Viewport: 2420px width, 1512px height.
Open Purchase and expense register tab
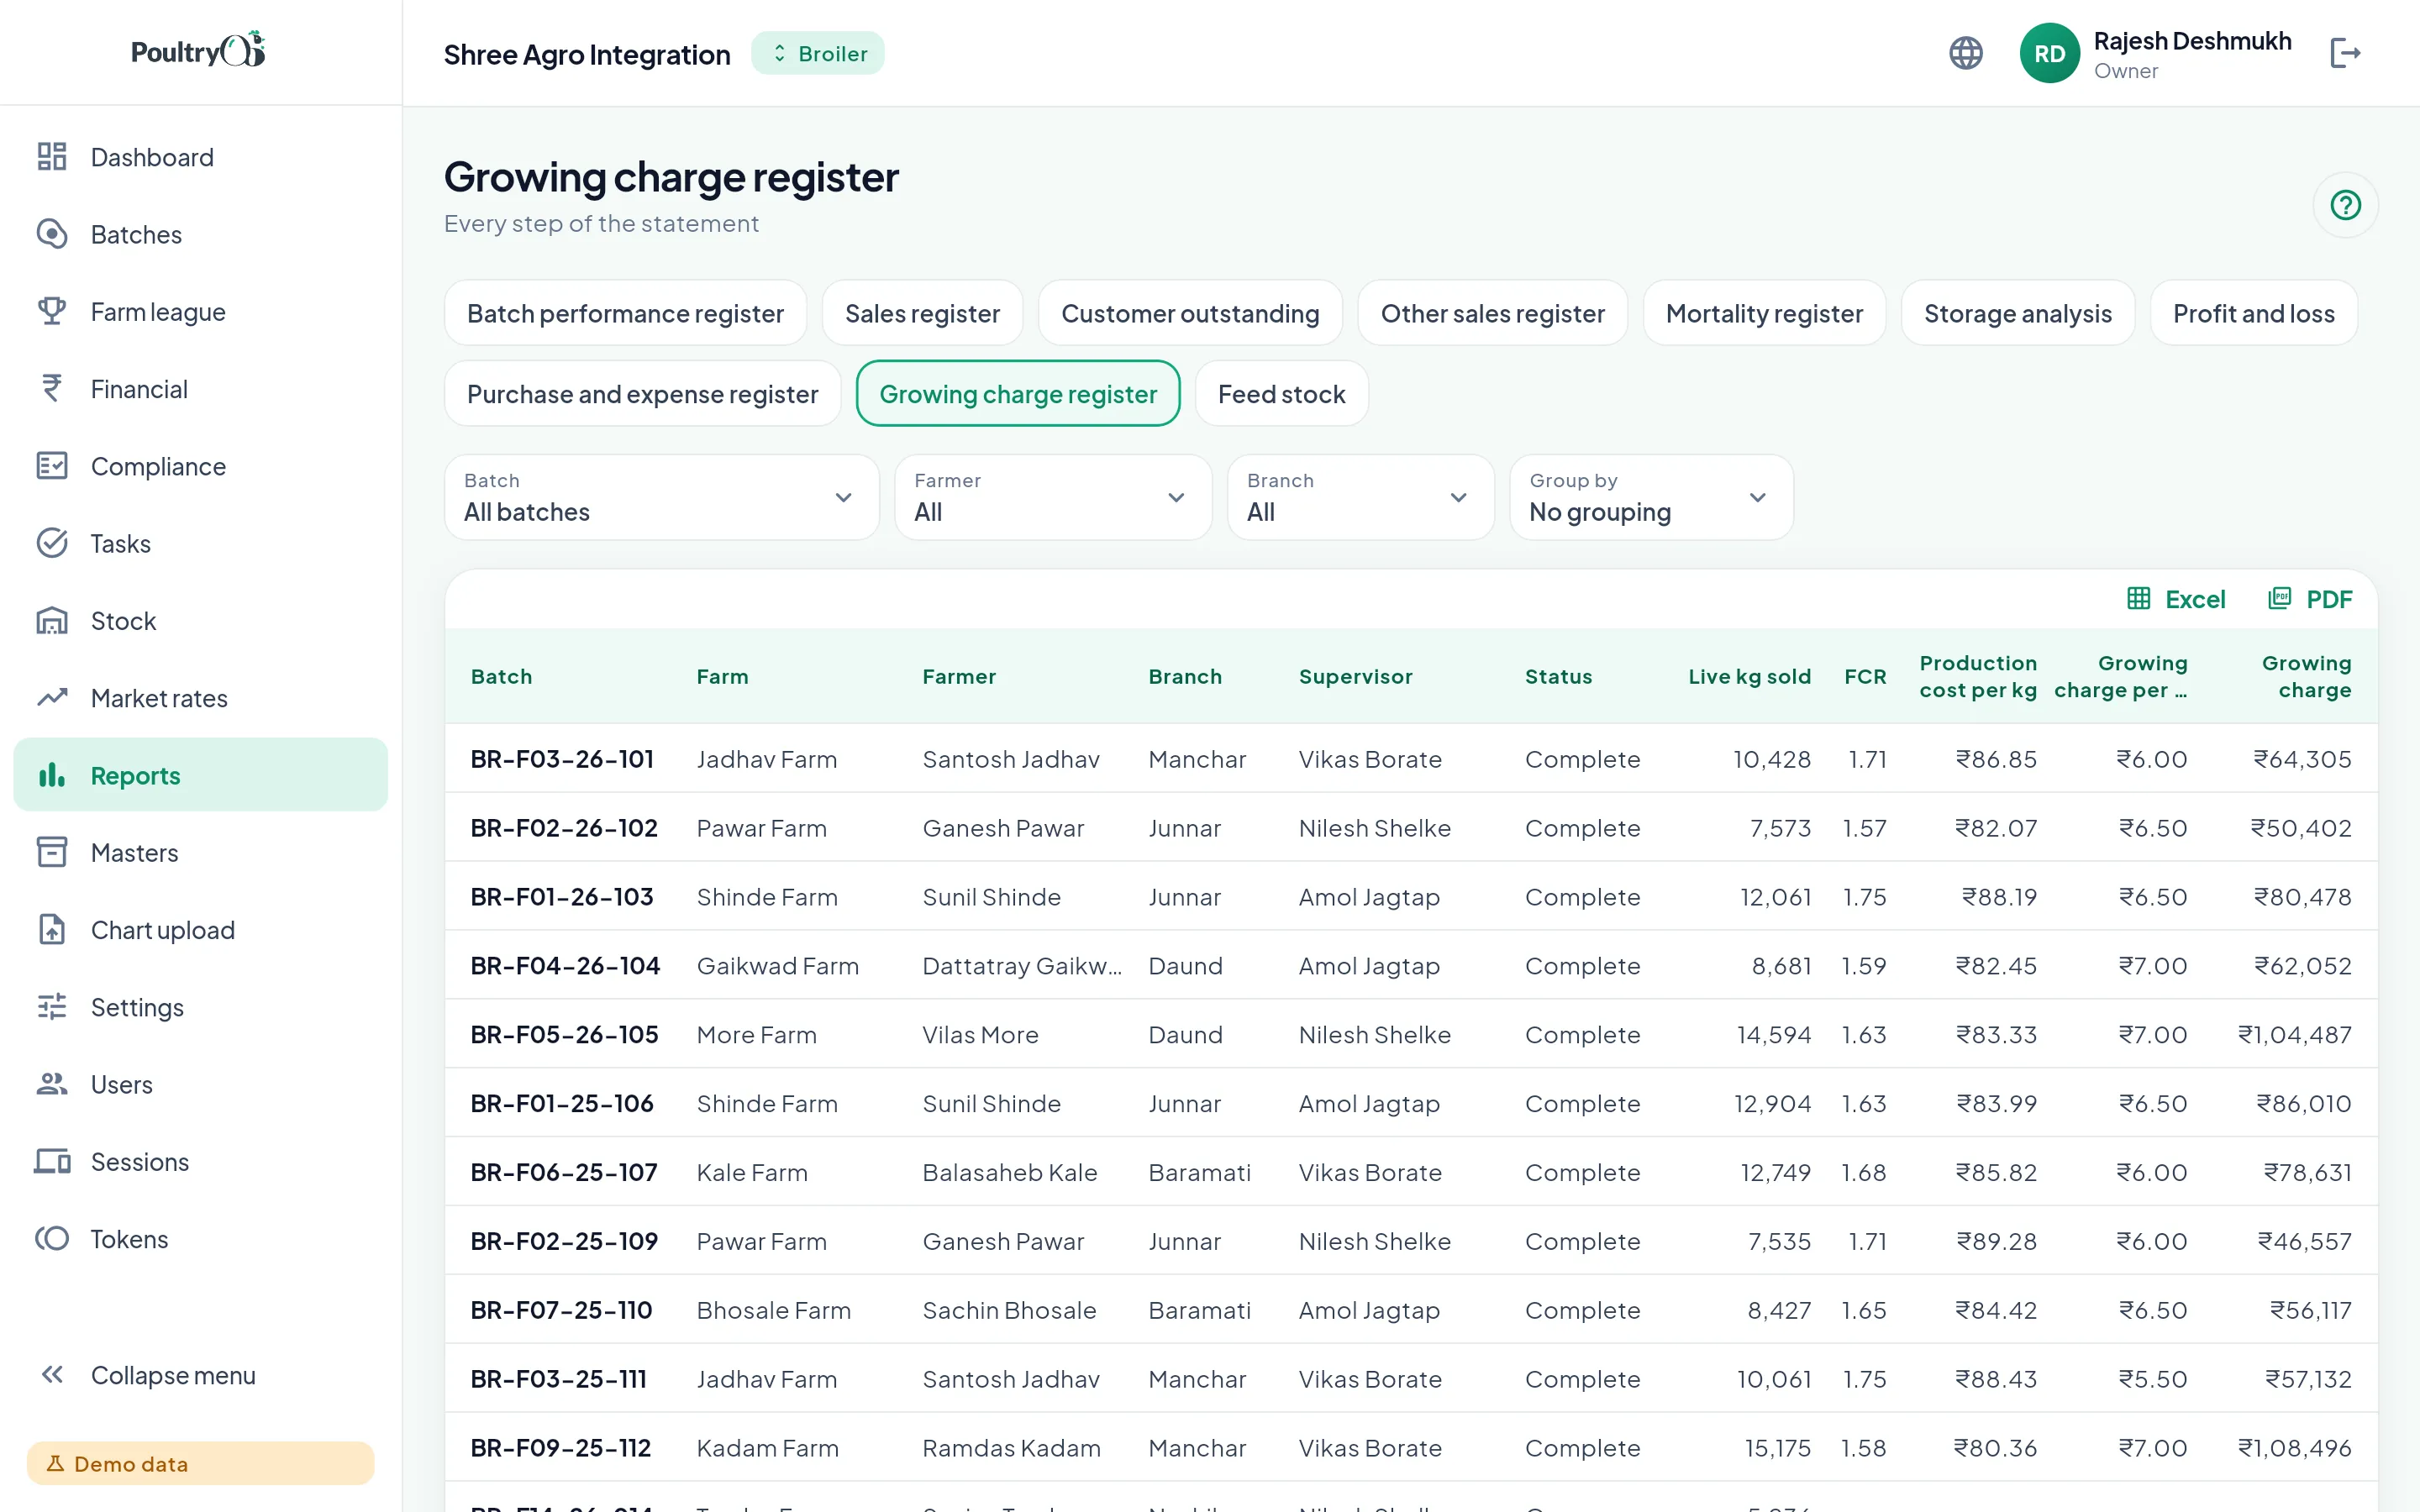[642, 393]
